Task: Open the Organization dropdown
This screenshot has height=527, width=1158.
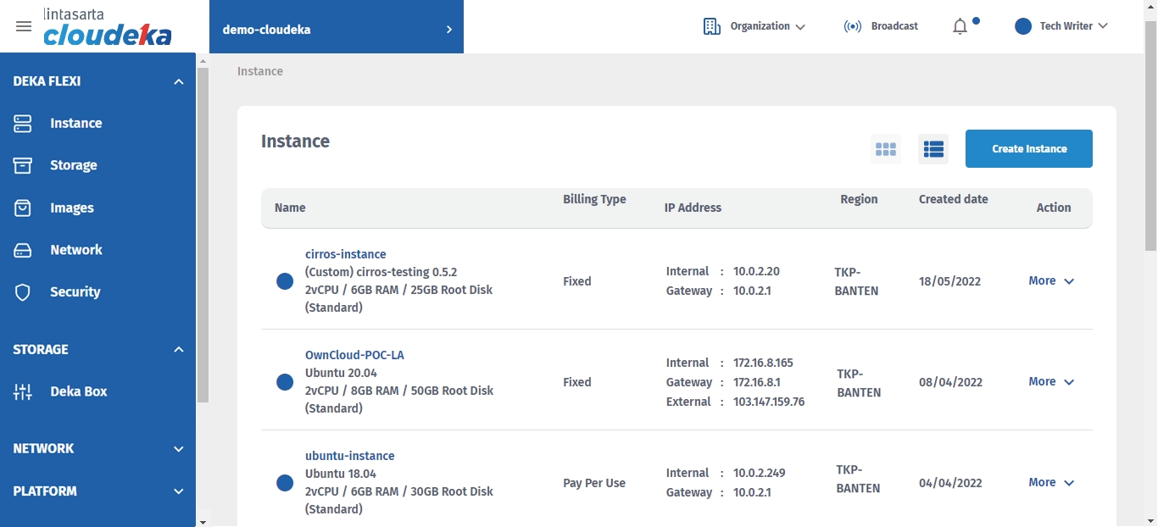Action: tap(754, 26)
